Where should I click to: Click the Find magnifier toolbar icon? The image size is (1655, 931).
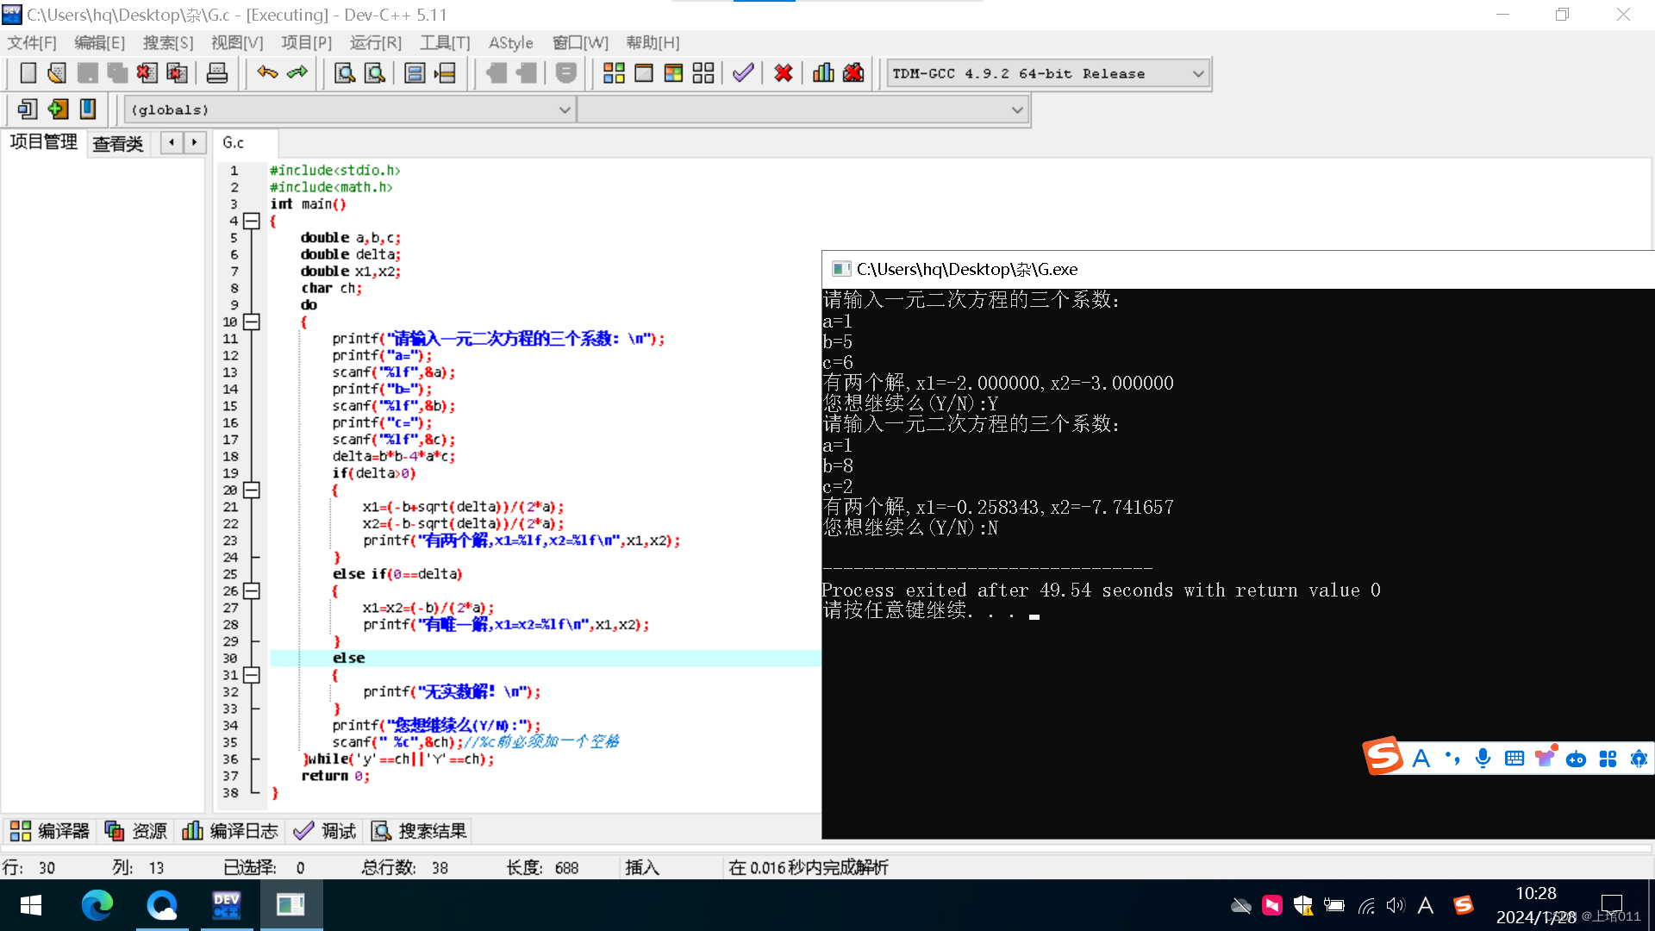[345, 73]
